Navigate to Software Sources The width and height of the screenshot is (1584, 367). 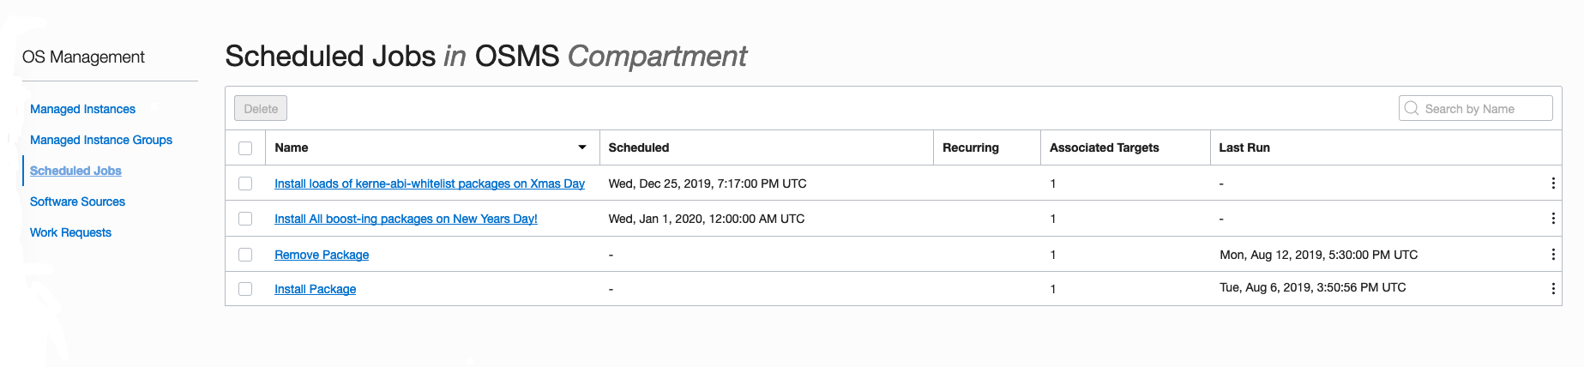pyautogui.click(x=77, y=202)
